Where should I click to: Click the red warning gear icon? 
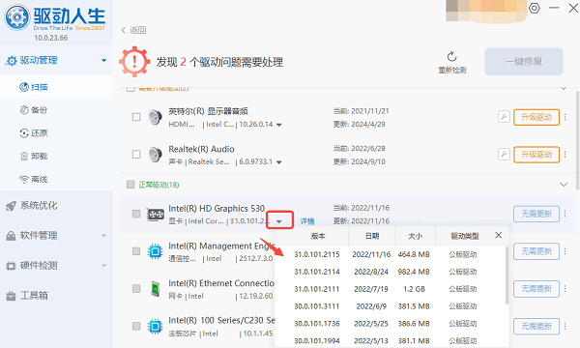(x=134, y=62)
